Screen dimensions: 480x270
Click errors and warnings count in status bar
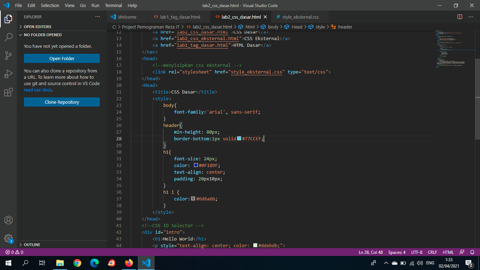tap(14, 252)
